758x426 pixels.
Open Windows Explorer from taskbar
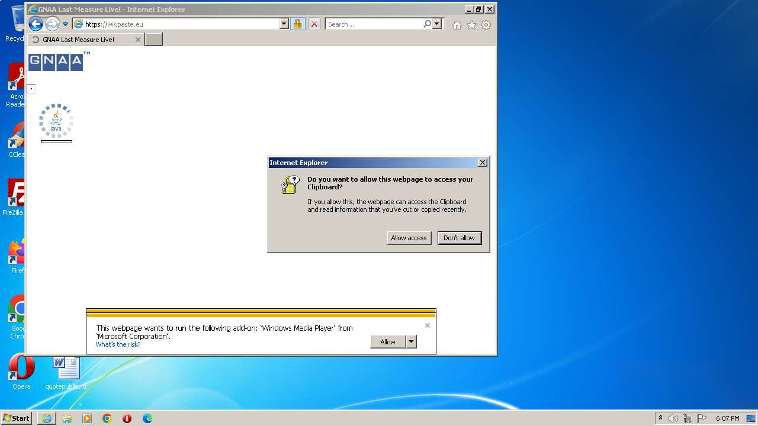(x=67, y=418)
